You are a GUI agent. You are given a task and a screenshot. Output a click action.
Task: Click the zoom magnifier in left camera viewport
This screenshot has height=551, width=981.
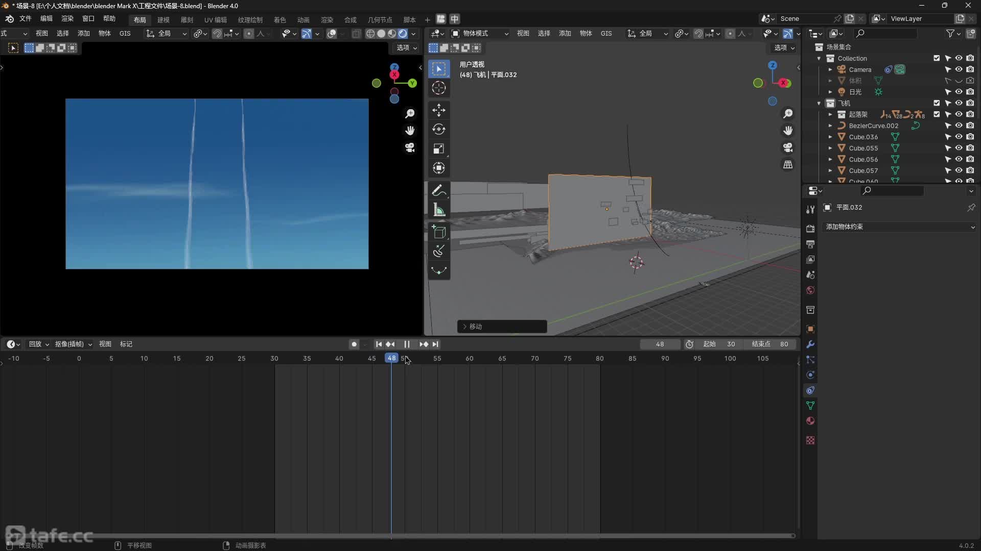coord(410,113)
